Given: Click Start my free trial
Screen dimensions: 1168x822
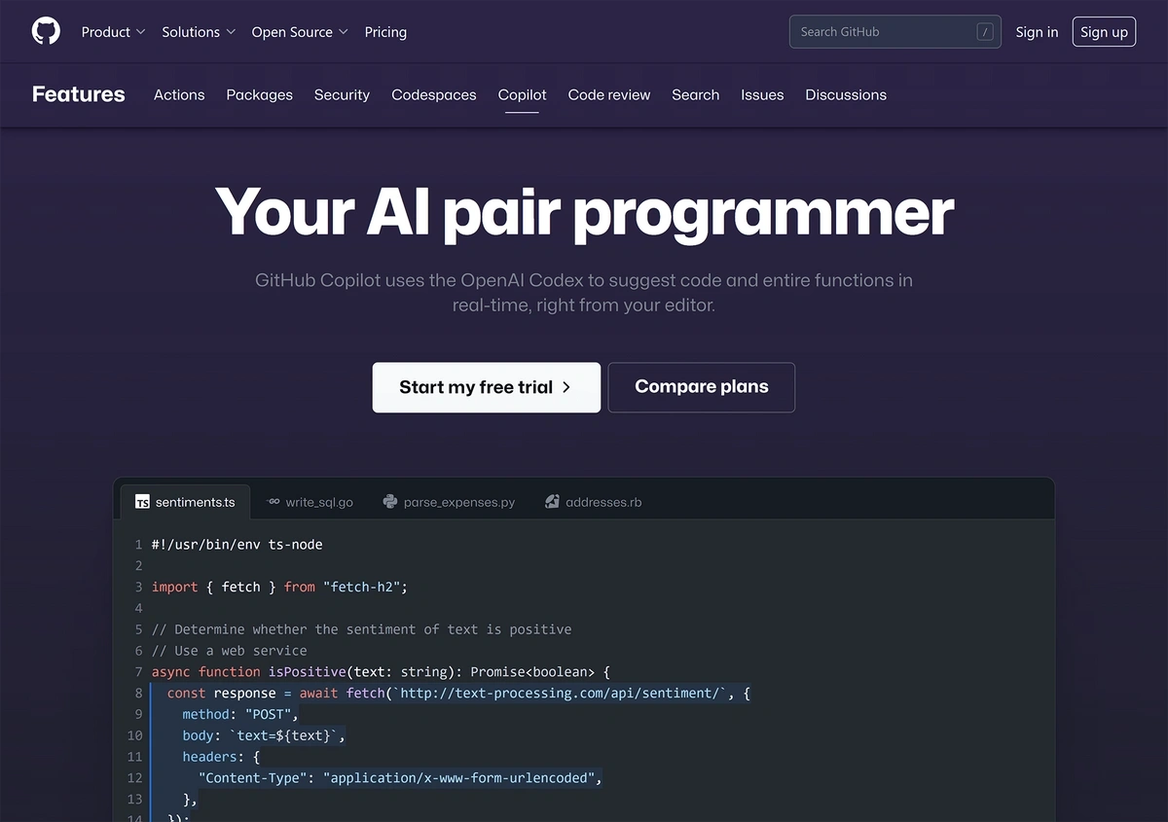Looking at the screenshot, I should (486, 387).
